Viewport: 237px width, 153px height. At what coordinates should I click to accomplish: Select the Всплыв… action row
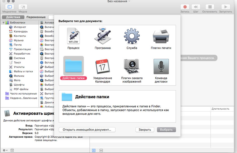coord(47,62)
